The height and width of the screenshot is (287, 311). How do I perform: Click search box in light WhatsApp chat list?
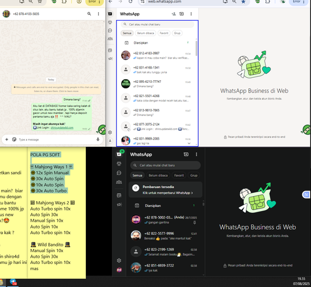pos(157,24)
